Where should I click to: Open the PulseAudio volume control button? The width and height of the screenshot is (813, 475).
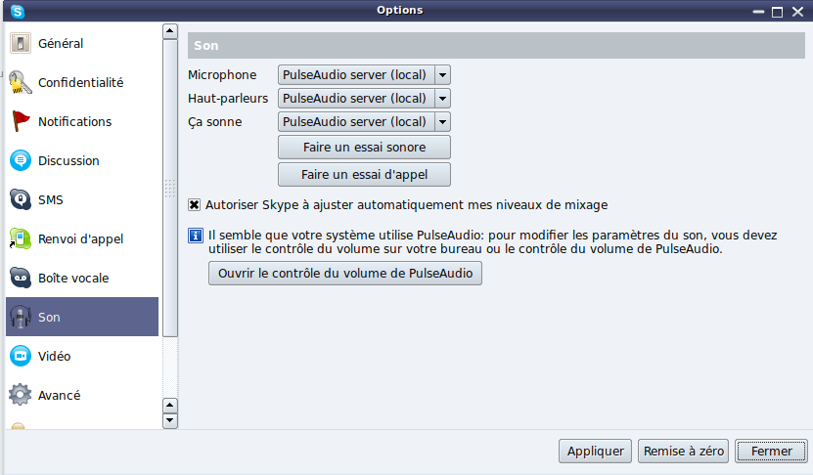(x=344, y=273)
